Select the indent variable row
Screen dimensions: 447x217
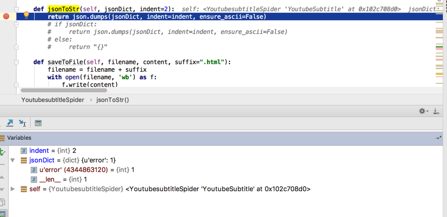pyautogui.click(x=53, y=151)
